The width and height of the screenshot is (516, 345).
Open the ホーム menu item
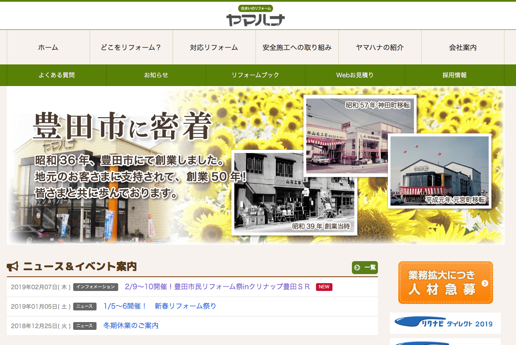click(x=48, y=47)
